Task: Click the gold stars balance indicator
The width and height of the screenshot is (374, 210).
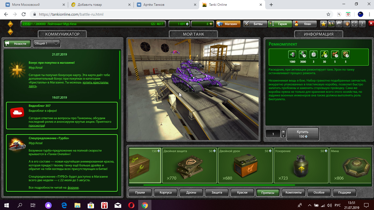Action: [202, 24]
